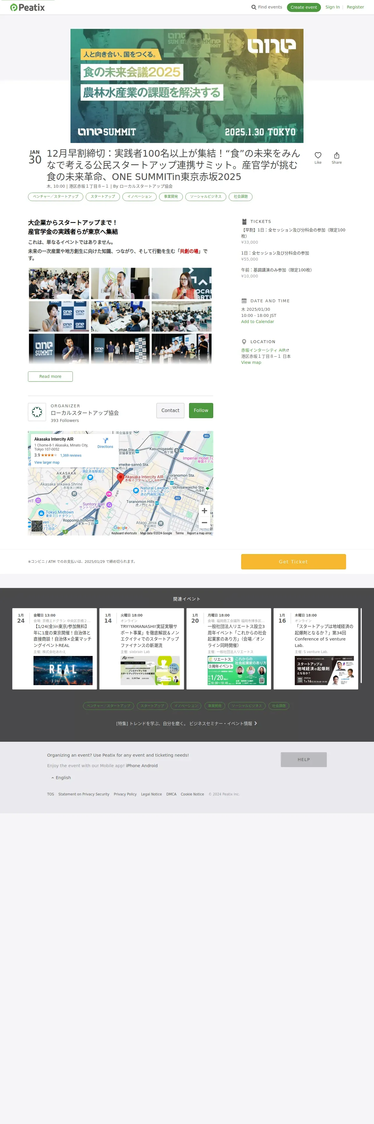The height and width of the screenshot is (1124, 374).
Task: Click ローカルスタートアップ協会 organizer name
Action: tap(84, 413)
